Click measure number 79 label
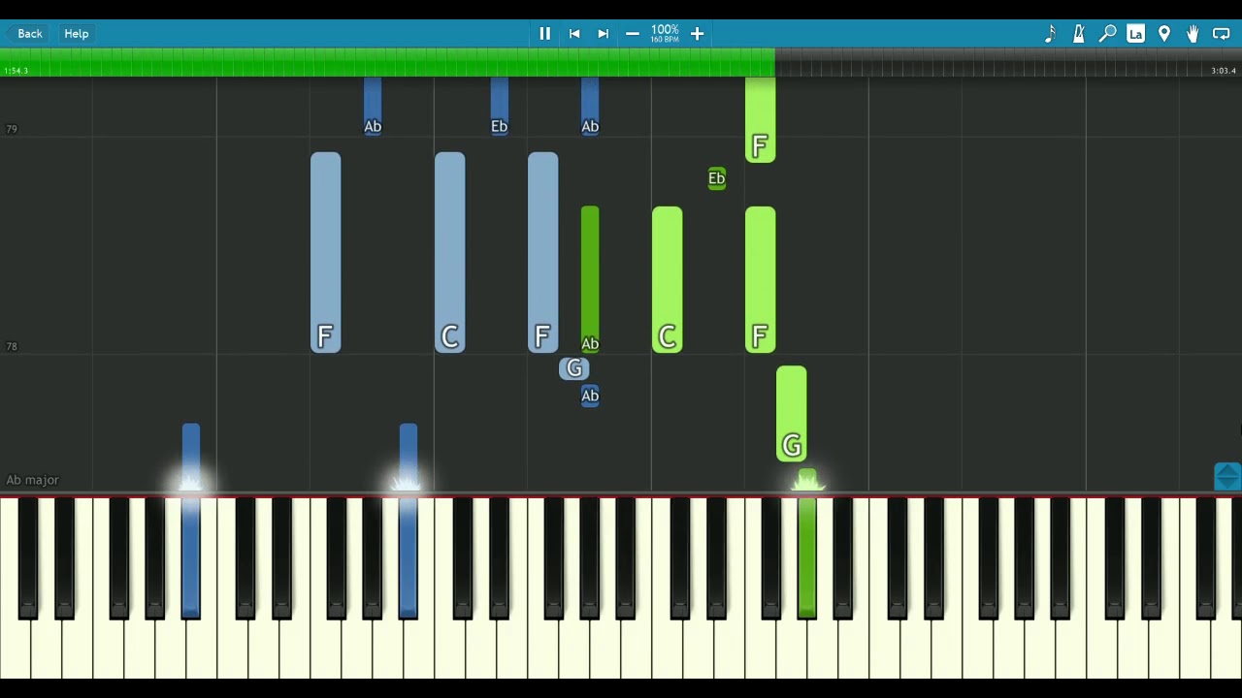The width and height of the screenshot is (1242, 698). click(x=12, y=129)
